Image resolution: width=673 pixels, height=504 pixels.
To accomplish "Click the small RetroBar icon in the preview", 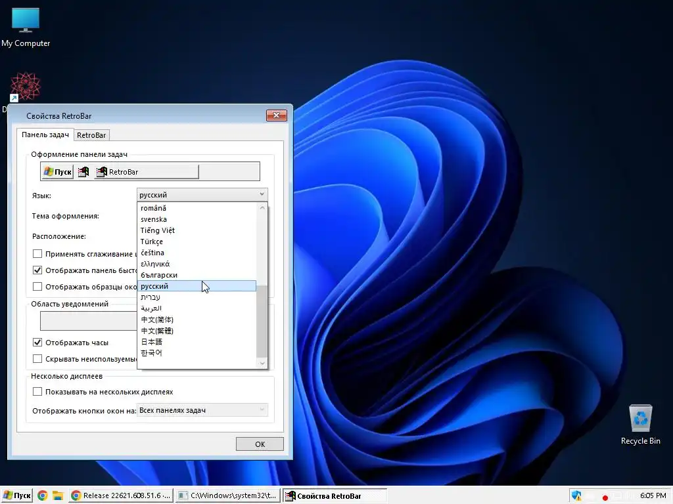I will point(83,172).
